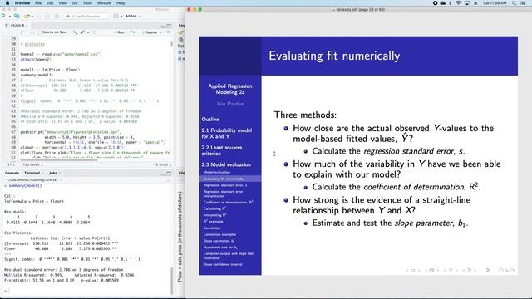Click 'Regression standard error, s' subsection link
This screenshot has height=299, width=532.
click(x=225, y=185)
